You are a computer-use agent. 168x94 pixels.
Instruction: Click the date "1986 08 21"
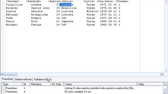(x=108, y=21)
